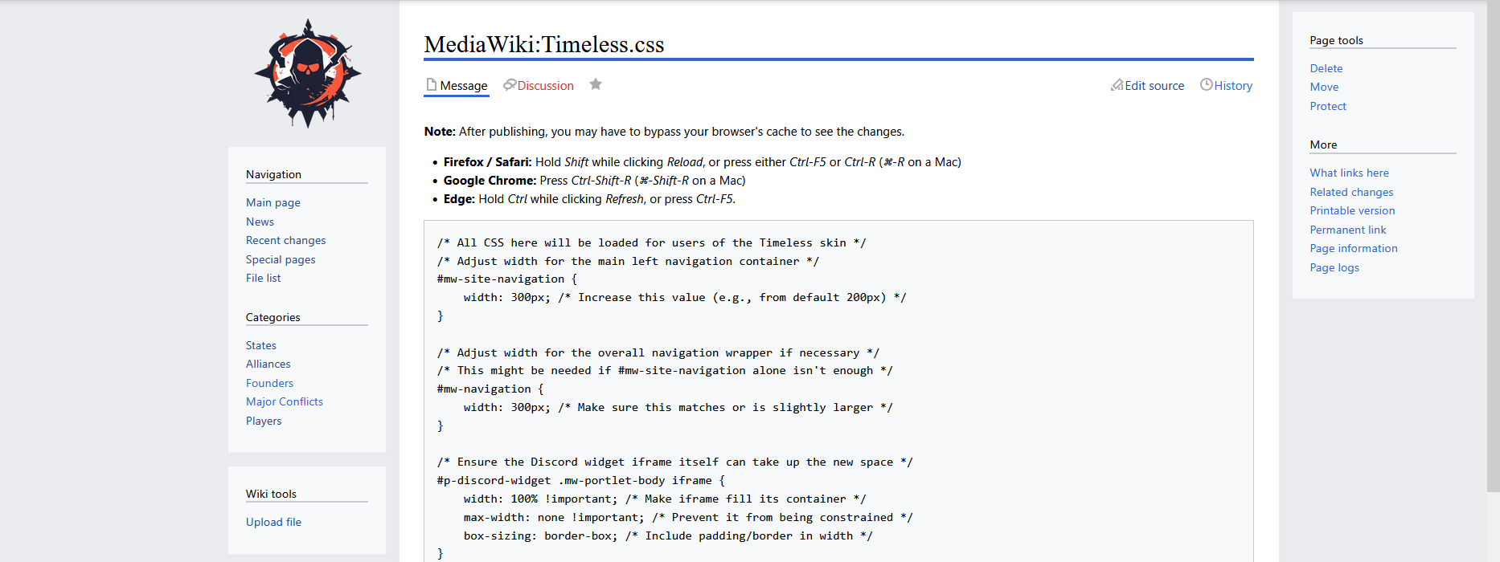Click the wiki logo image
The height and width of the screenshot is (562, 1500).
(x=307, y=74)
